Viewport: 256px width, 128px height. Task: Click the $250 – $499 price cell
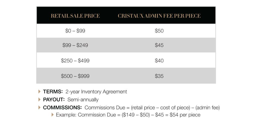pyautogui.click(x=75, y=61)
